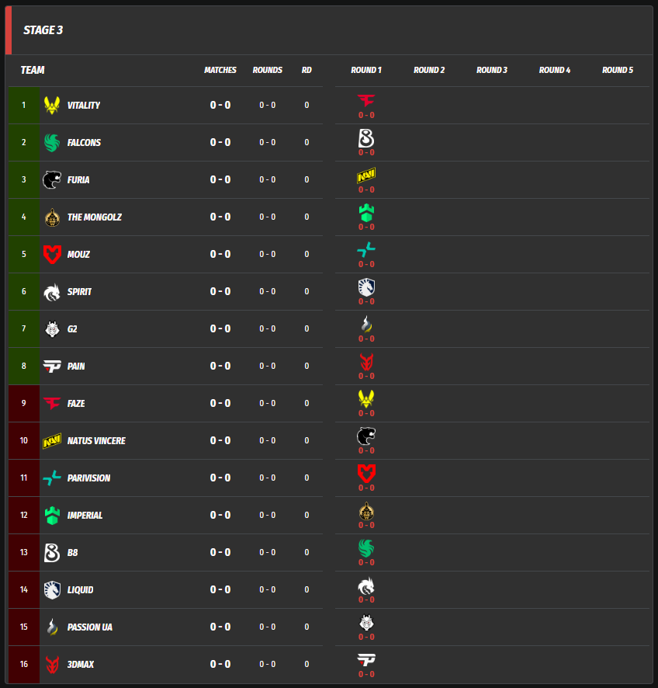The image size is (658, 688).
Task: Click the FURIA panther logo
Action: (x=52, y=179)
